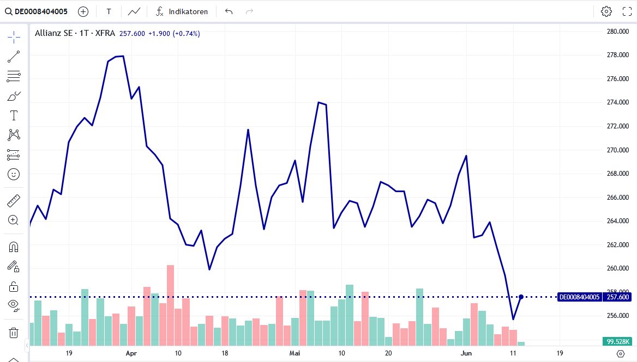Open the emoji icons tool

click(x=14, y=174)
